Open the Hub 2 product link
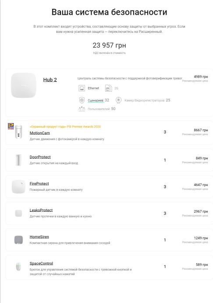 [x=50, y=80]
